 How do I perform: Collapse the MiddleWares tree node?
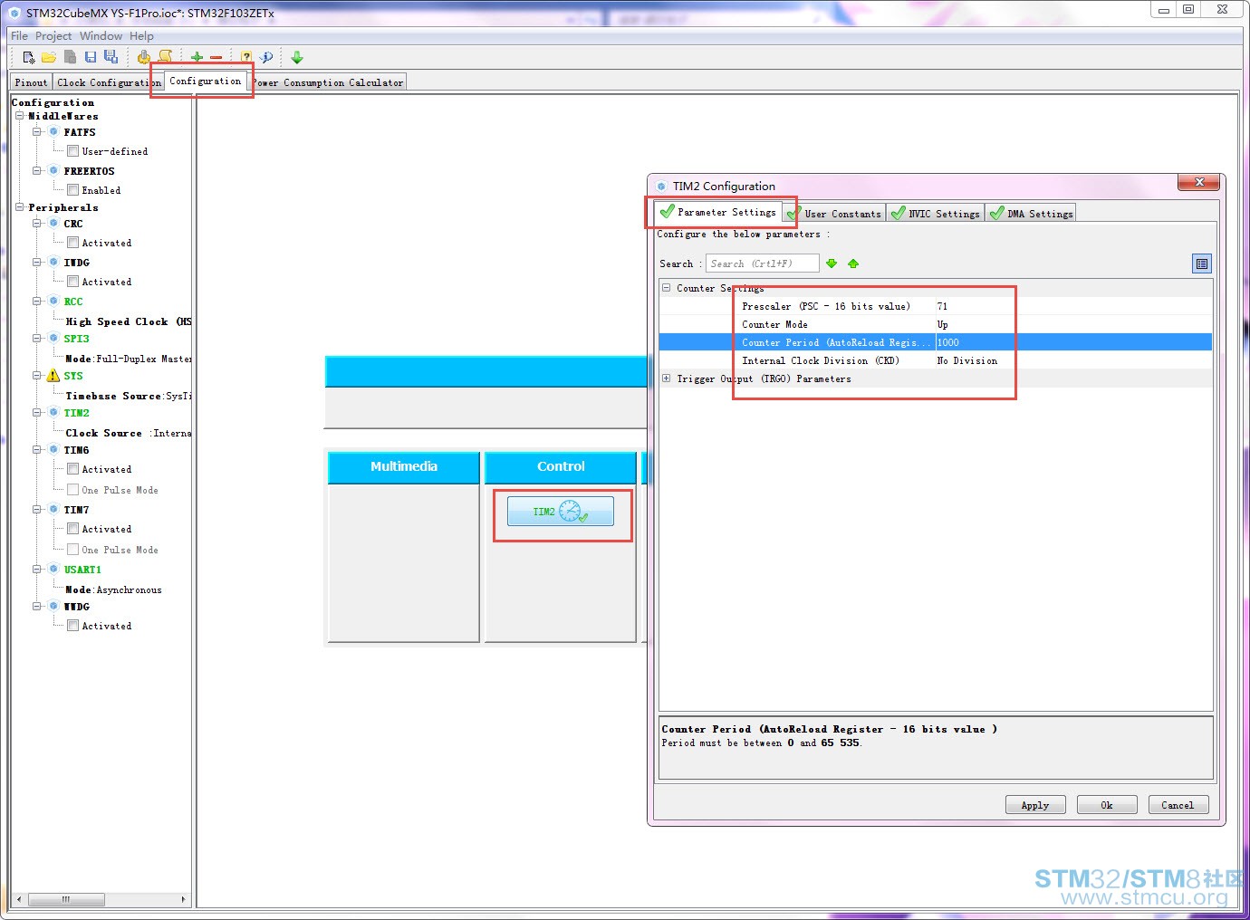pos(20,116)
